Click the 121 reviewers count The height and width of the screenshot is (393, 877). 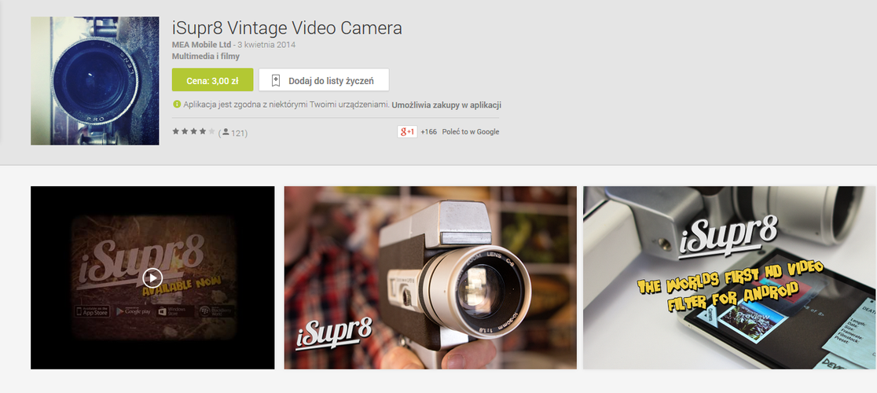point(239,133)
